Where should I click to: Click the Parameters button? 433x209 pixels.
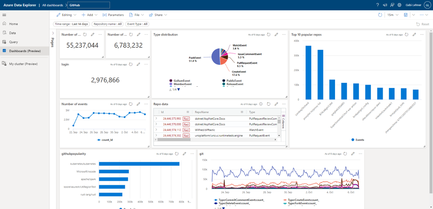113,15
